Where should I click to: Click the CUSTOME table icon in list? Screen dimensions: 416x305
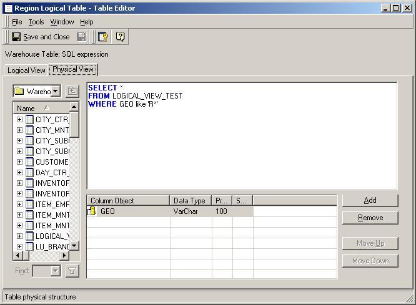(29, 162)
